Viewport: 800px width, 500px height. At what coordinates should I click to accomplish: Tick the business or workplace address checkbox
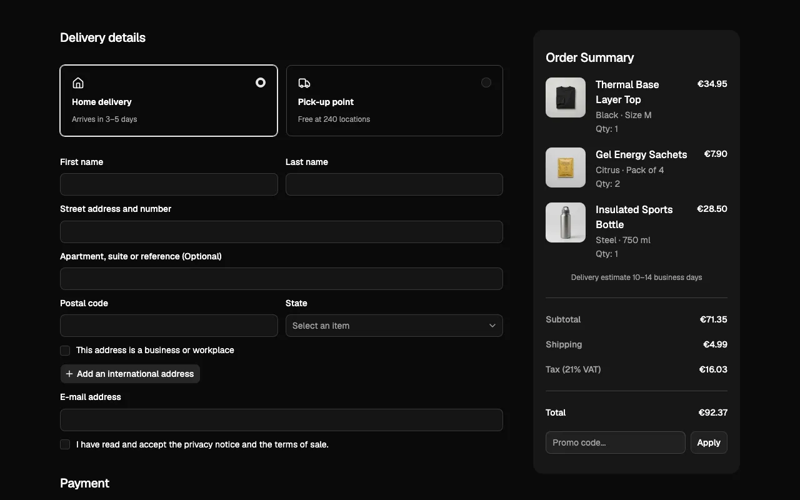point(65,351)
